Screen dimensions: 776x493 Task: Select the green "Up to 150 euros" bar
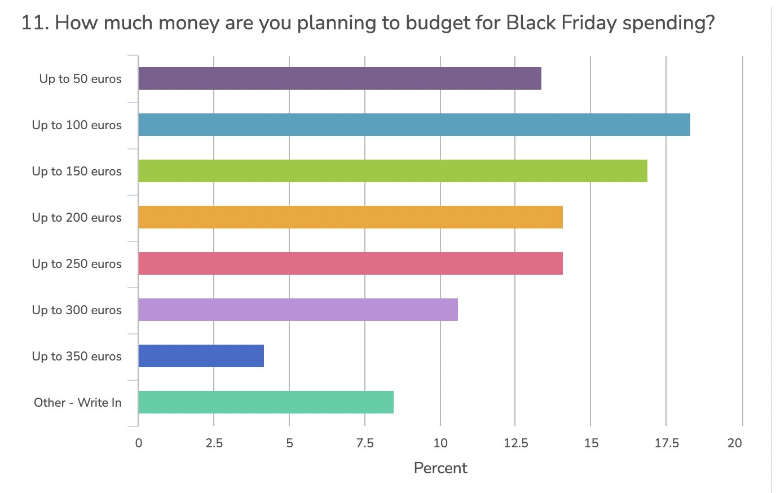tap(393, 171)
